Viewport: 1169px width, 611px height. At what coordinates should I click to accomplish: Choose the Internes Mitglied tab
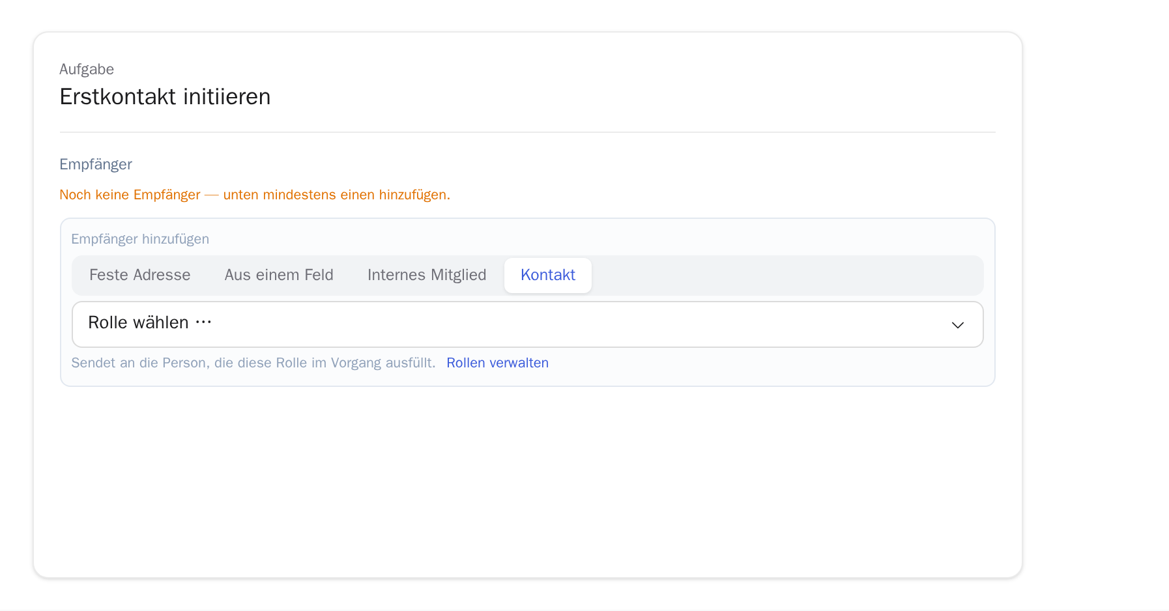tap(427, 275)
